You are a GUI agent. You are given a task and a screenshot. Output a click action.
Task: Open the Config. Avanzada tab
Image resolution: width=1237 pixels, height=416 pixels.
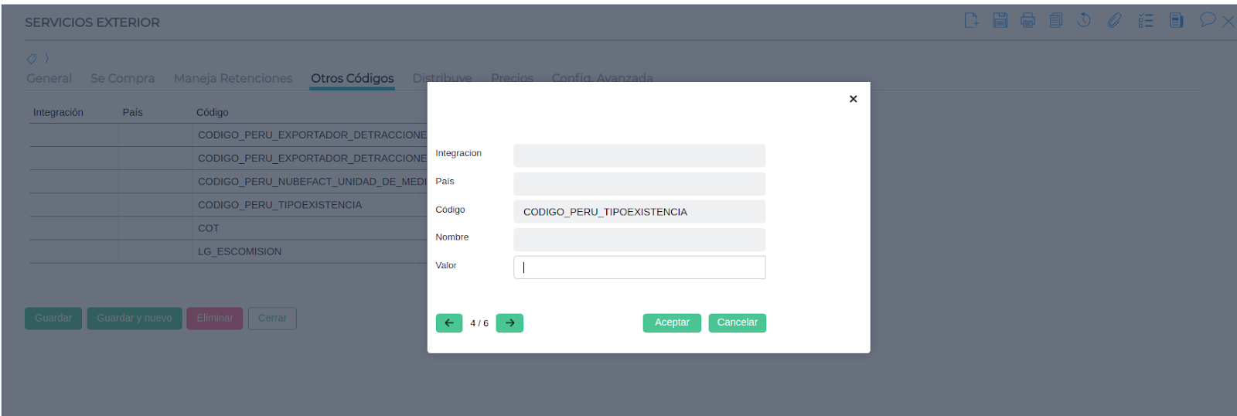point(601,78)
